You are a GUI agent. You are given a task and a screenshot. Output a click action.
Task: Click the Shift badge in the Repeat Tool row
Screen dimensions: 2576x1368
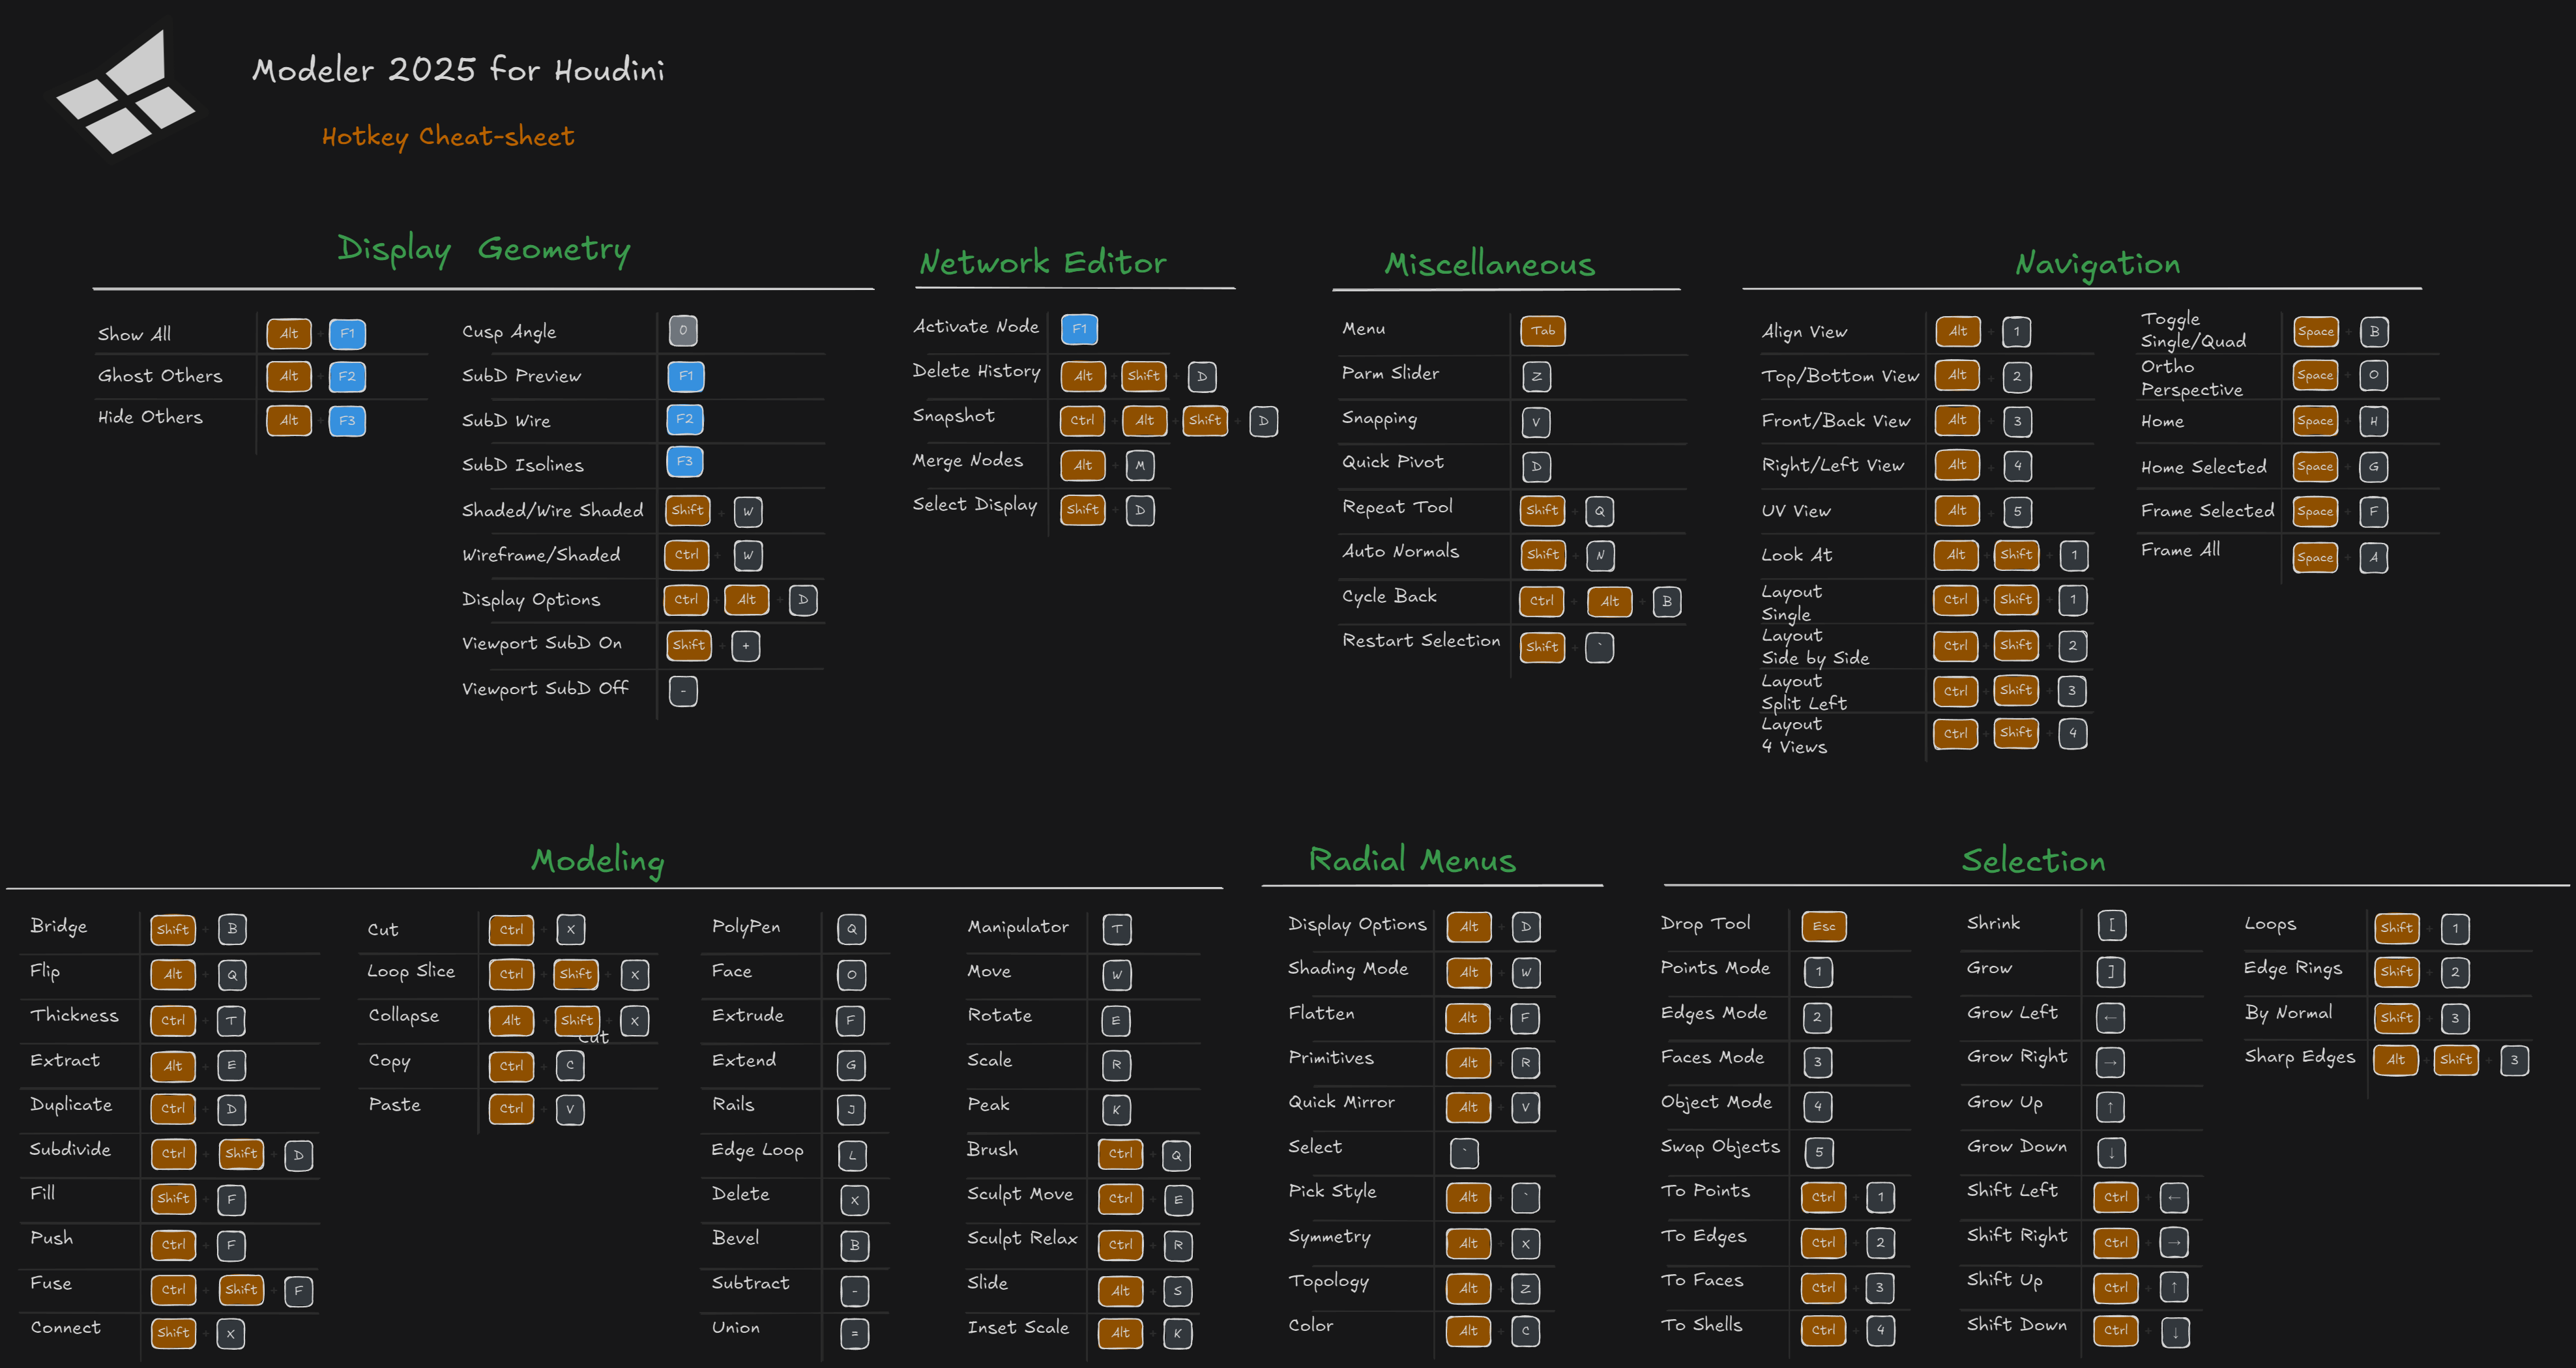tap(1542, 510)
